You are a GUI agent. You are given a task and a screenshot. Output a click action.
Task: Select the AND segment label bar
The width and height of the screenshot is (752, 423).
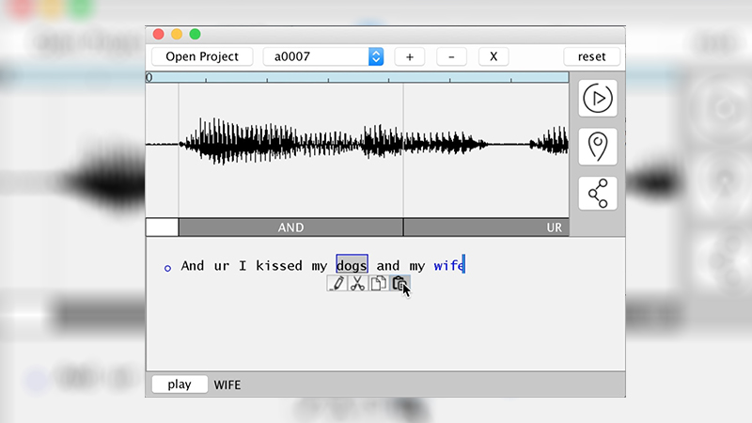291,227
